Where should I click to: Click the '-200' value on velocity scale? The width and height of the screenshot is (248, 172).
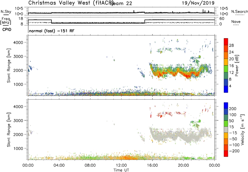pyautogui.click(x=234, y=151)
